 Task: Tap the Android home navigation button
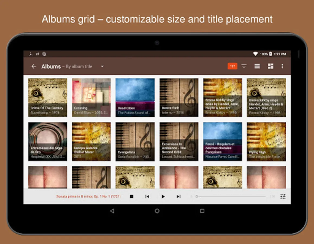[x=157, y=211]
